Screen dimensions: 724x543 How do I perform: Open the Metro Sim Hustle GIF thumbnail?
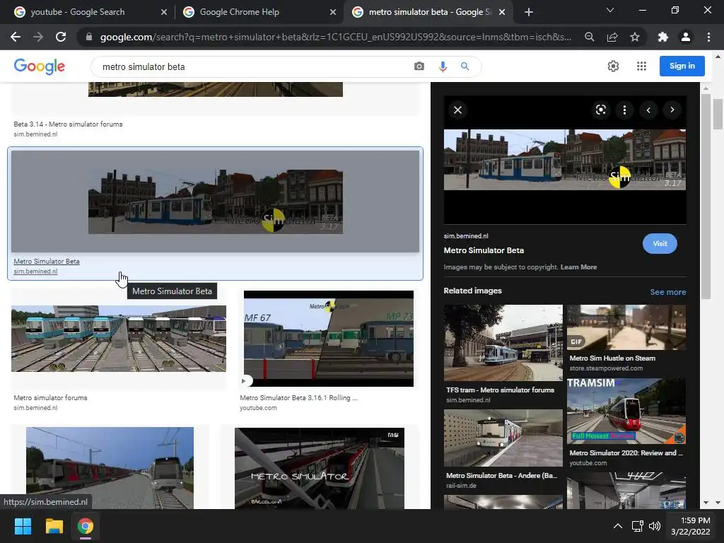[626, 327]
